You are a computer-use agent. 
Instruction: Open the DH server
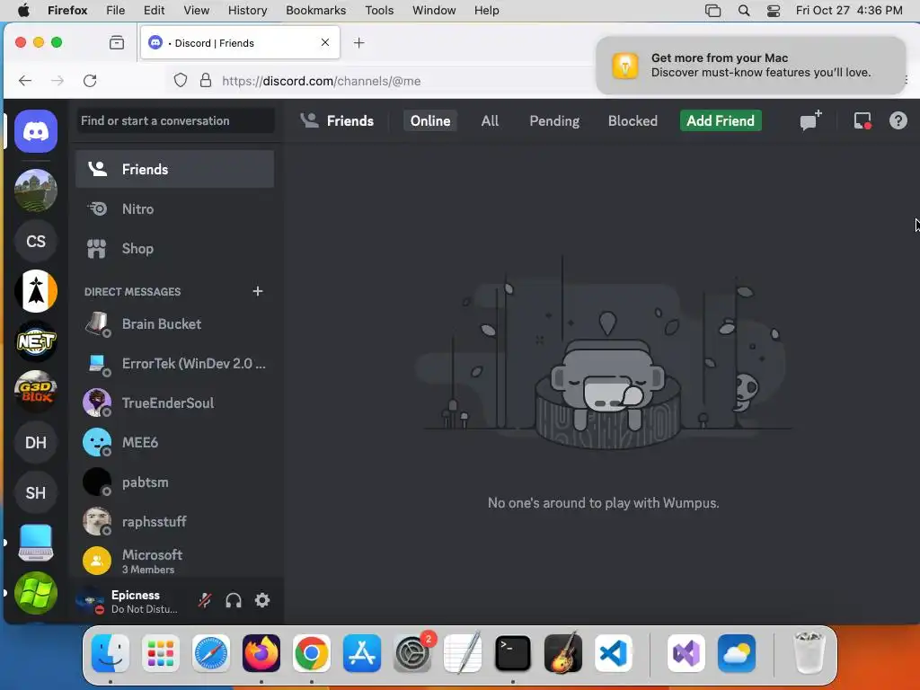click(x=36, y=442)
